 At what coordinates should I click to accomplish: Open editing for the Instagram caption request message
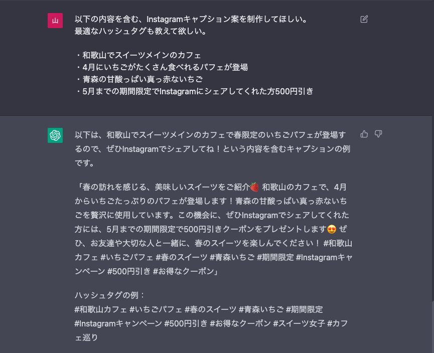pos(364,19)
